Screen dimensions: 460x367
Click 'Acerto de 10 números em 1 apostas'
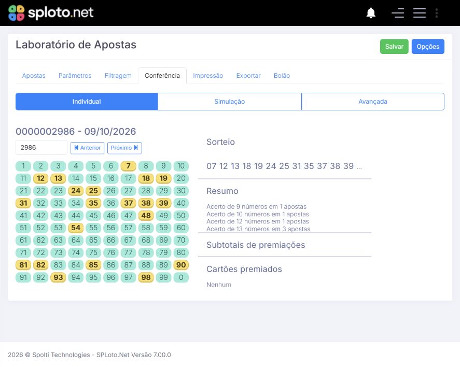click(258, 214)
